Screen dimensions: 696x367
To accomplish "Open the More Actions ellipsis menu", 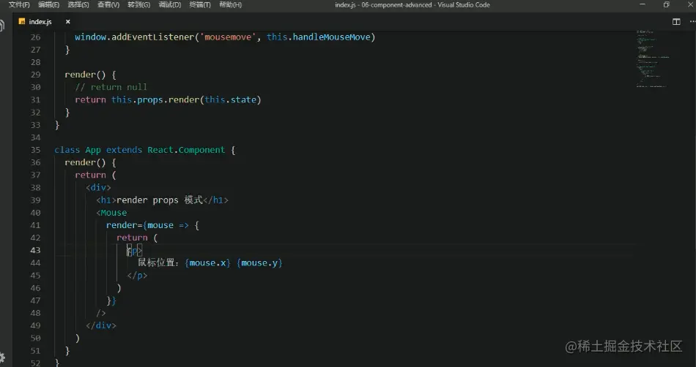I will (692, 22).
